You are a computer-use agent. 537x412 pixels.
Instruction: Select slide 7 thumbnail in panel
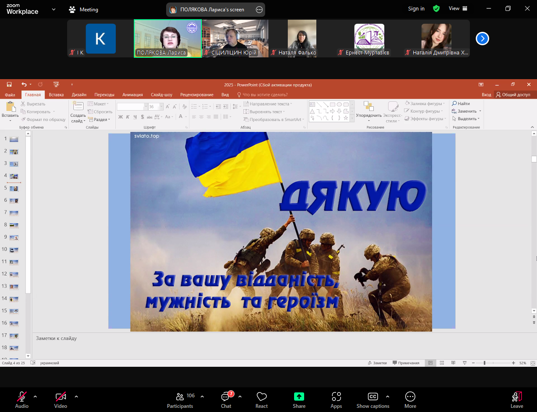click(14, 213)
